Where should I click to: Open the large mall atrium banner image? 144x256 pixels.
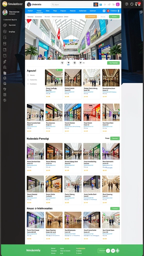[x=73, y=39]
